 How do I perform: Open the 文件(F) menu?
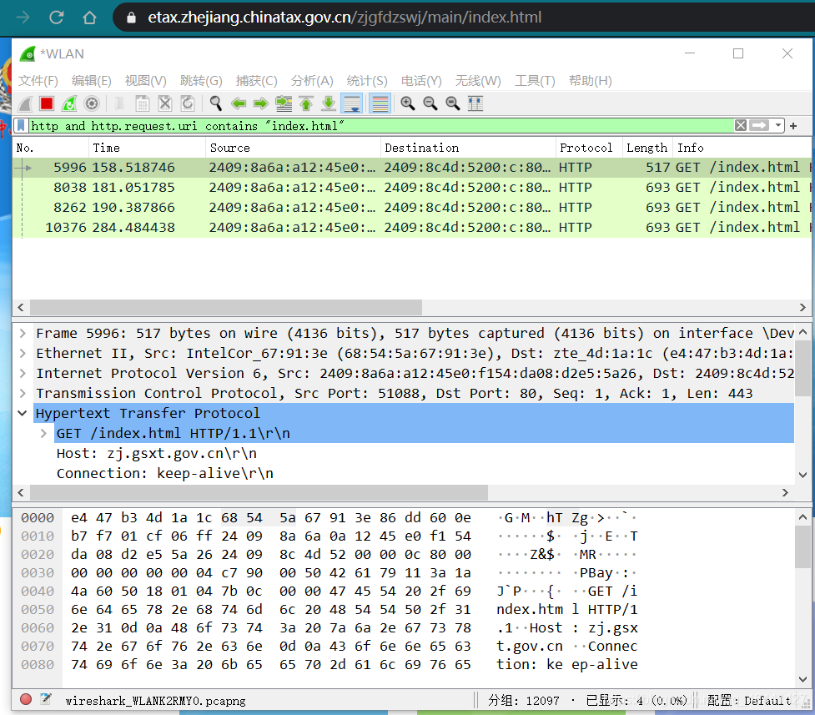[x=38, y=81]
